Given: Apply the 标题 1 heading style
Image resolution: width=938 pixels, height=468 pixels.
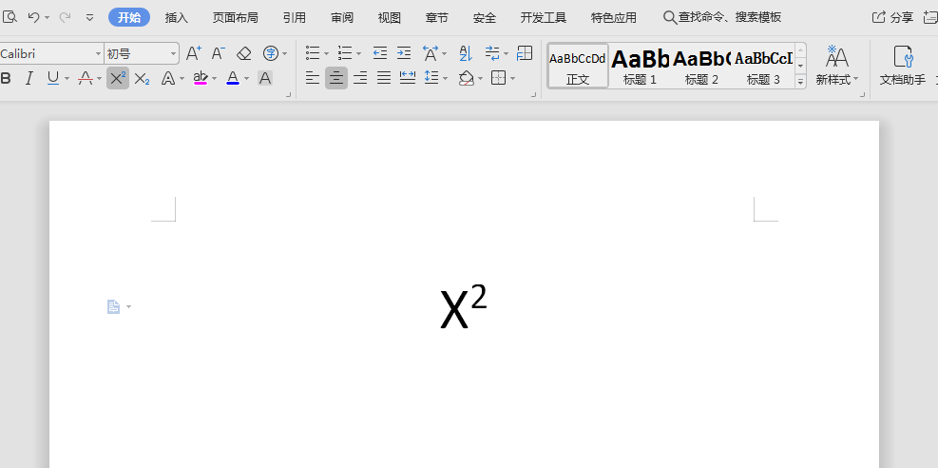Looking at the screenshot, I should coord(640,65).
